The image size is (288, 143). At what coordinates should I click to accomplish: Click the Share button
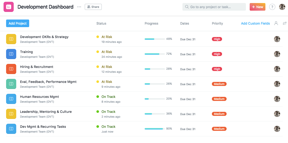point(93,7)
